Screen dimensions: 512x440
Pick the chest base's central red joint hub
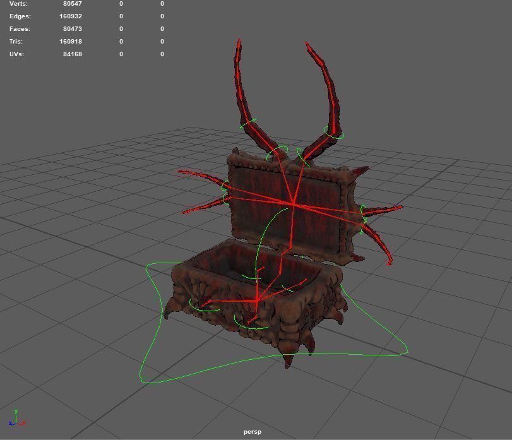pyautogui.click(x=257, y=300)
